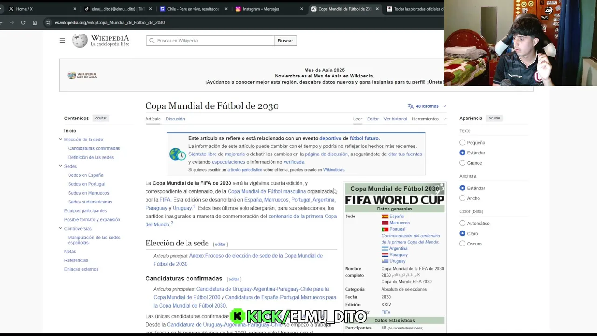Select the Artículo tab
Image resolution: width=597 pixels, height=336 pixels.
[x=153, y=119]
